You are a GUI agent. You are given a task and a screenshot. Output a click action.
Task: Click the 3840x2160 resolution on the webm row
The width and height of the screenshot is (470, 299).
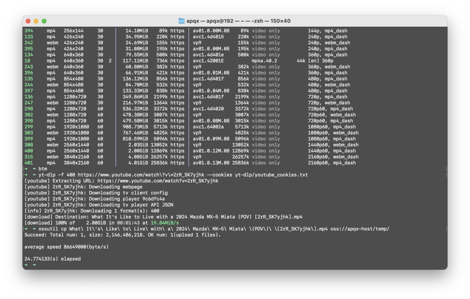pos(76,157)
